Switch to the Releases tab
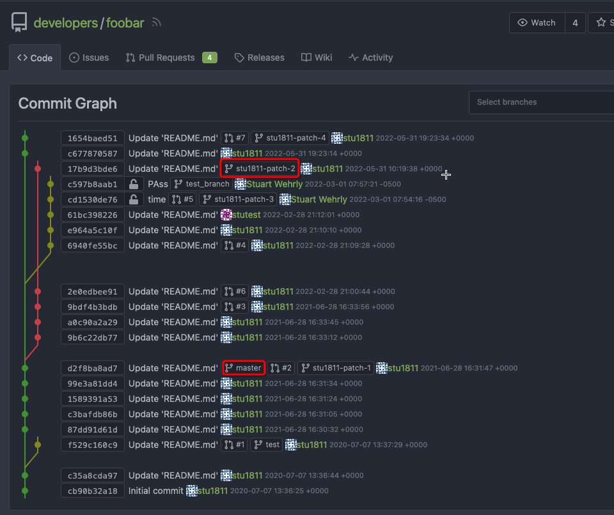The width and height of the screenshot is (614, 515). 259,58
